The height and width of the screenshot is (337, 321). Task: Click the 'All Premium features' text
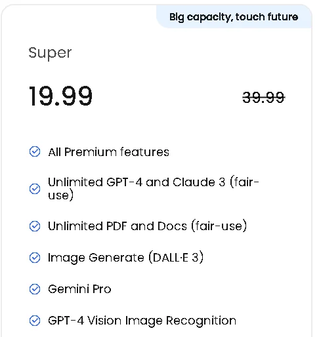[x=109, y=152]
